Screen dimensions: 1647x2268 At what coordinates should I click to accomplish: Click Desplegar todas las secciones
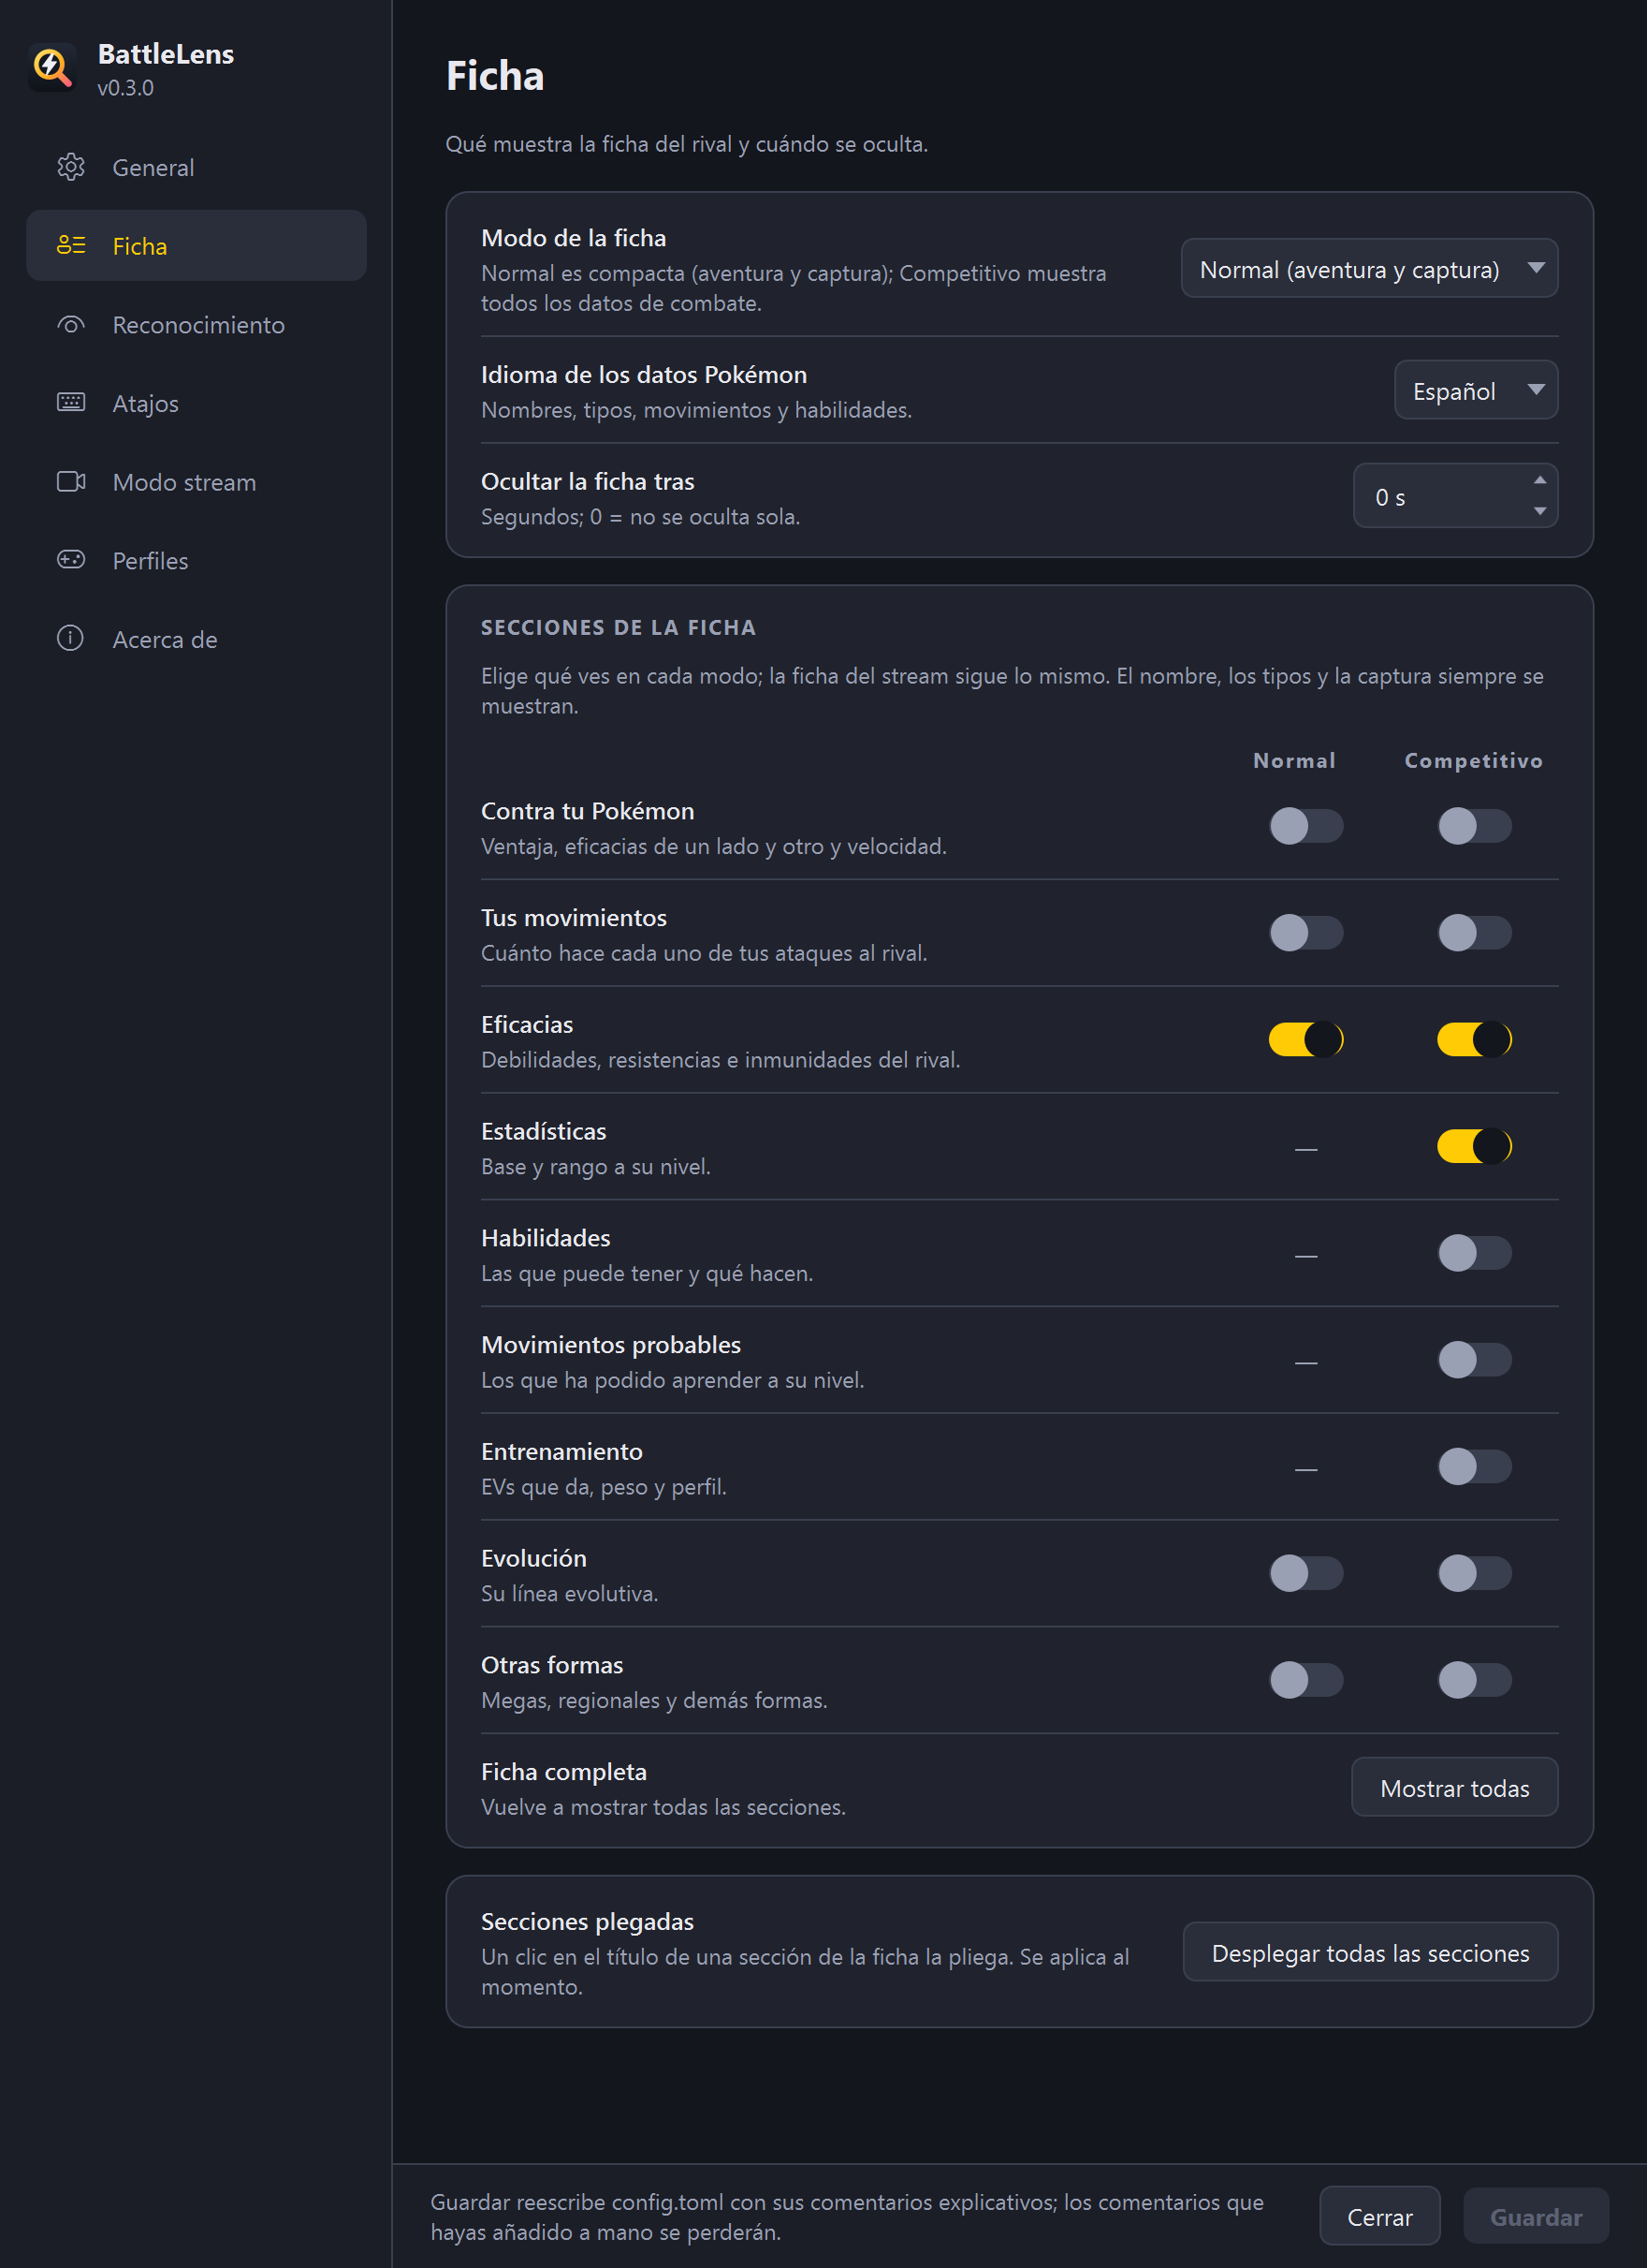coord(1370,1952)
